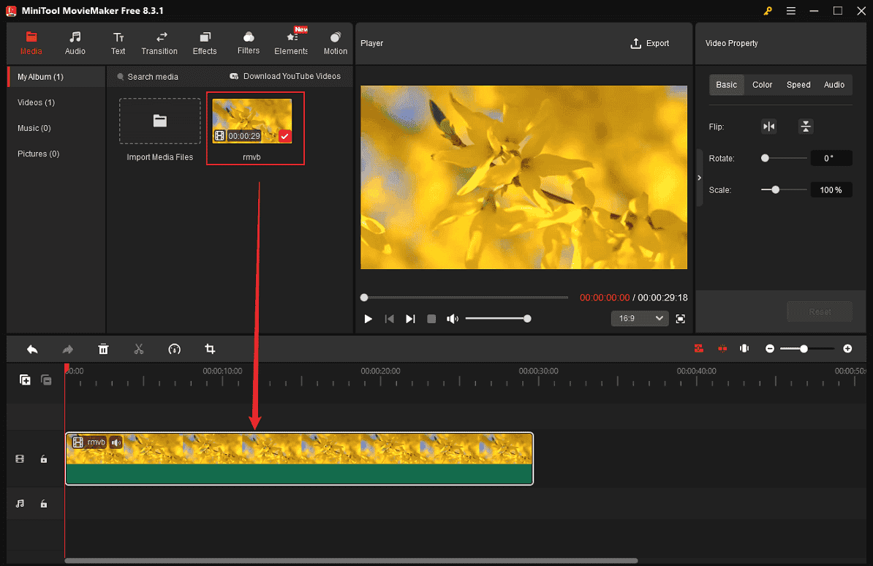The width and height of the screenshot is (873, 566).
Task: Flip the video horizontally
Action: click(x=768, y=126)
